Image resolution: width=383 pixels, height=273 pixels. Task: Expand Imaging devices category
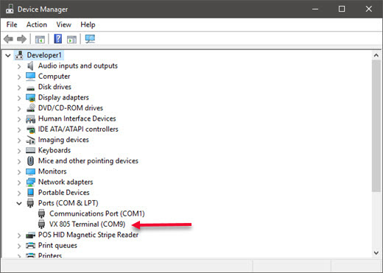19,140
